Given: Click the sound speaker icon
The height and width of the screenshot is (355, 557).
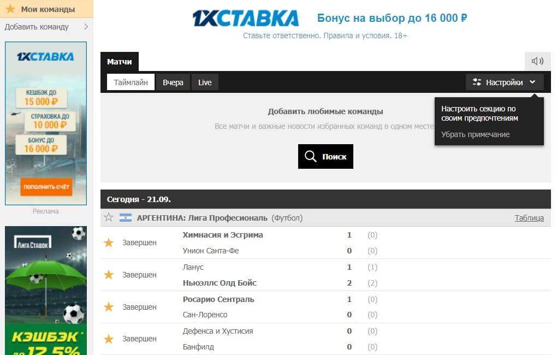Looking at the screenshot, I should point(537,61).
